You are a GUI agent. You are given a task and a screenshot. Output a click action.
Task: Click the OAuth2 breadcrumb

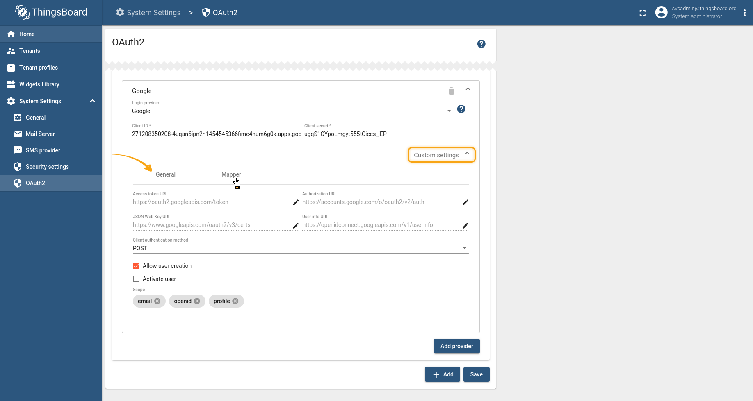[x=220, y=13]
